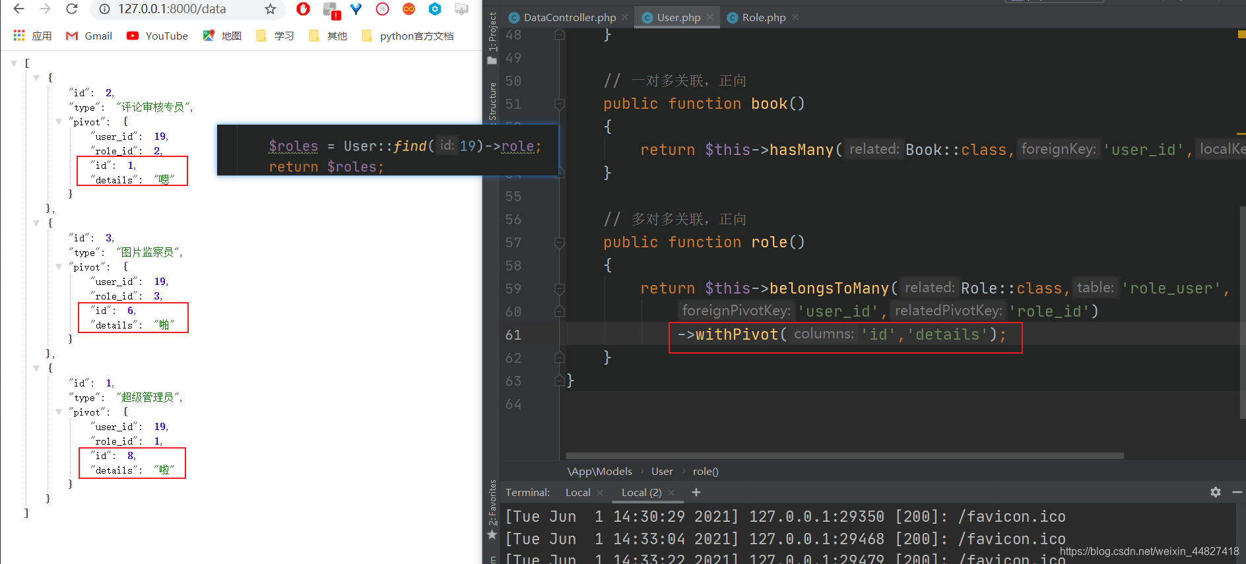Reload the 127.0.0.1 page
The width and height of the screenshot is (1246, 564).
click(x=72, y=9)
